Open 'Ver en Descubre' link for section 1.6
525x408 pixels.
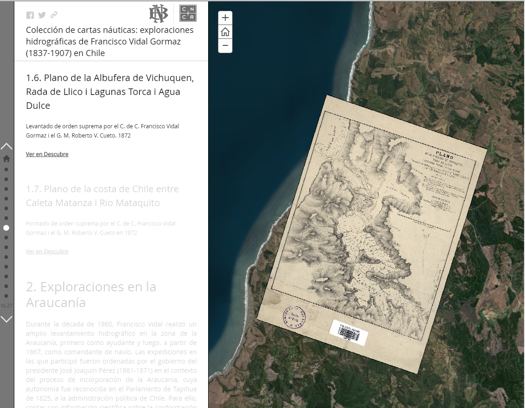click(47, 154)
